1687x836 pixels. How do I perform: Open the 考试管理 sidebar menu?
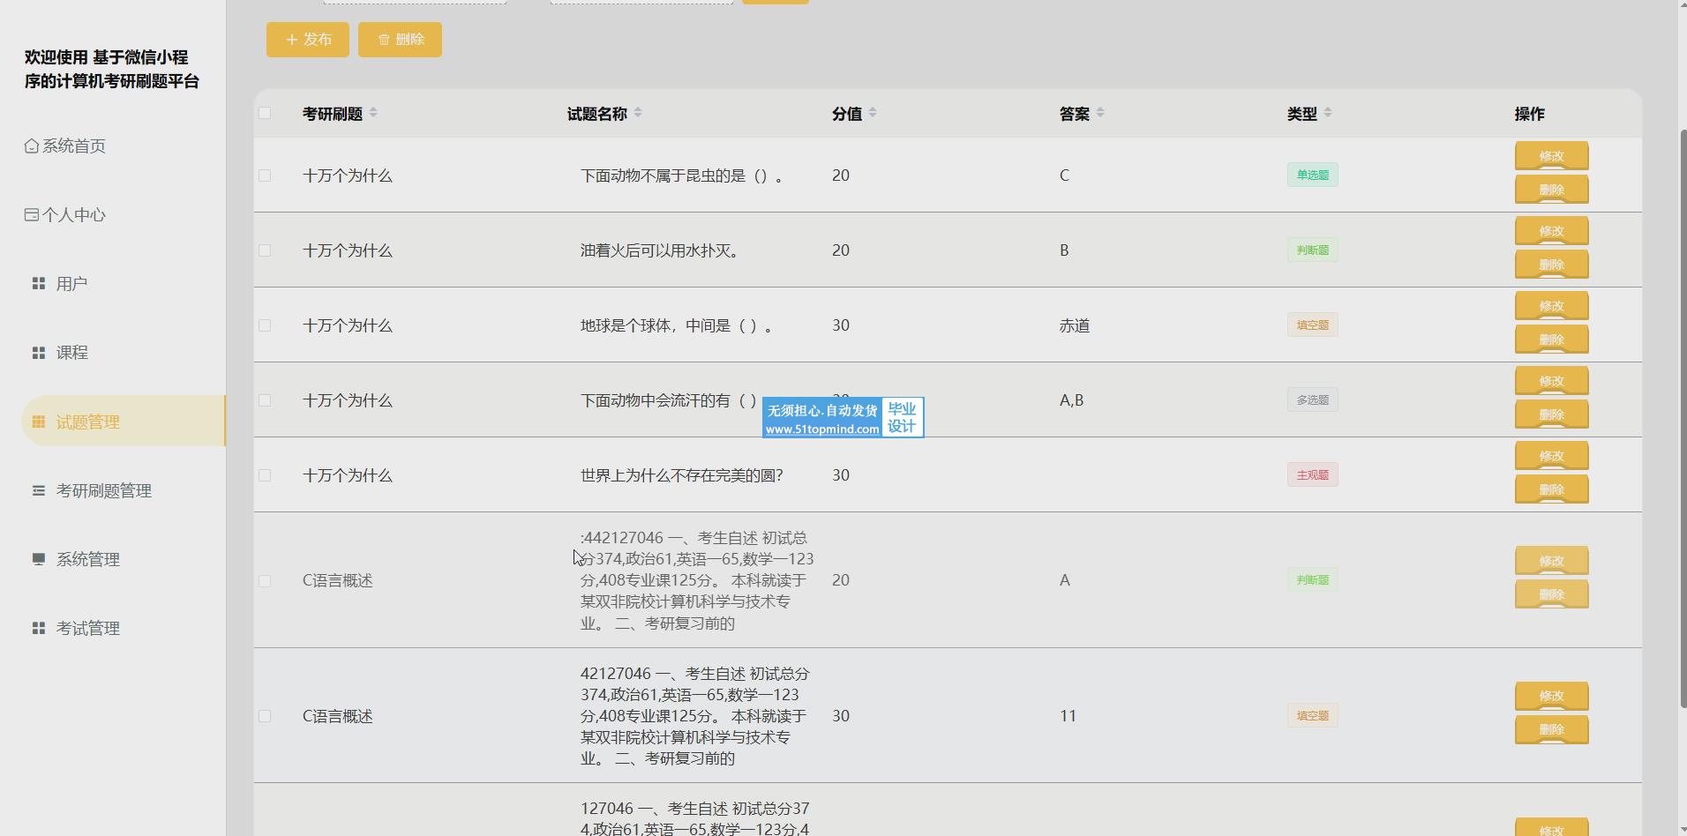pyautogui.click(x=88, y=629)
